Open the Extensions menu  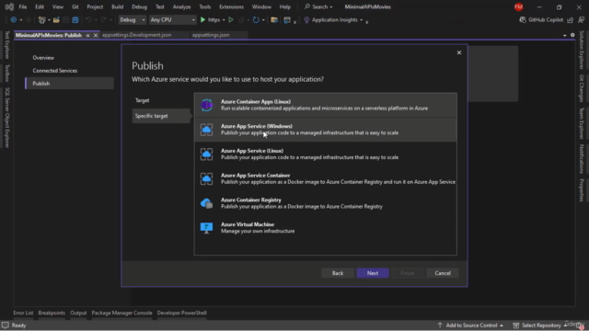(231, 6)
